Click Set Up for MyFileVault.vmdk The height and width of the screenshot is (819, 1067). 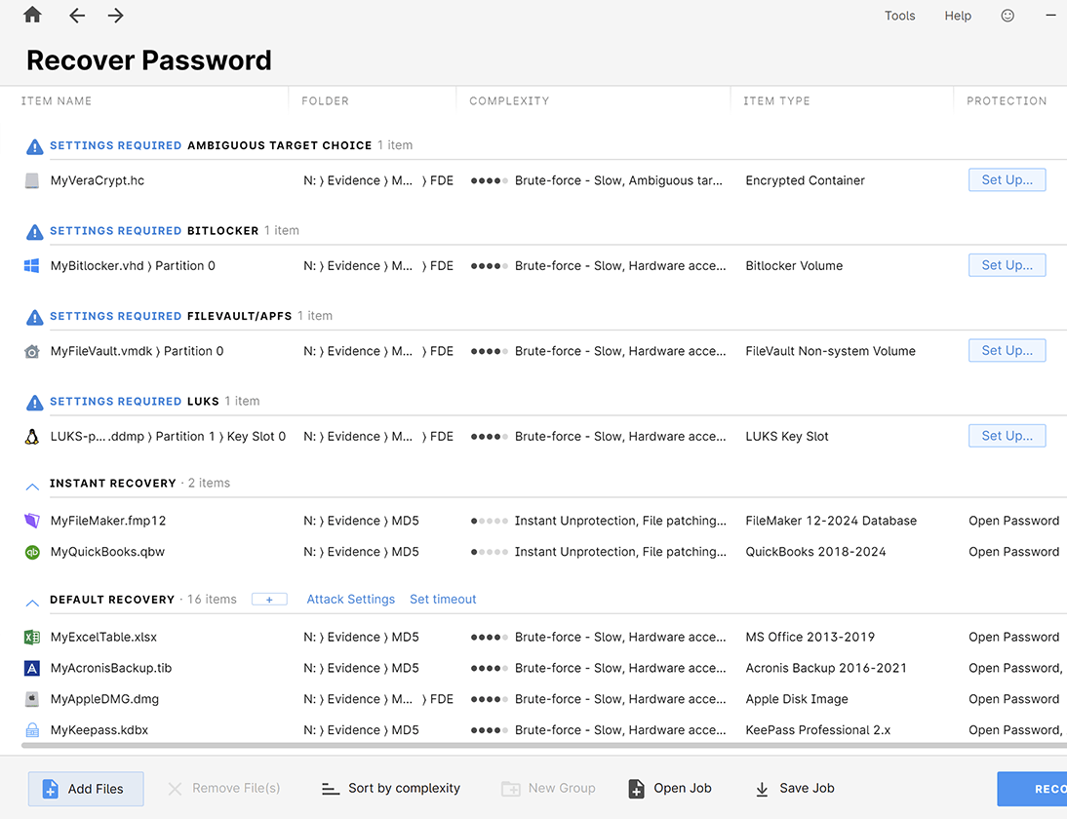(1008, 350)
